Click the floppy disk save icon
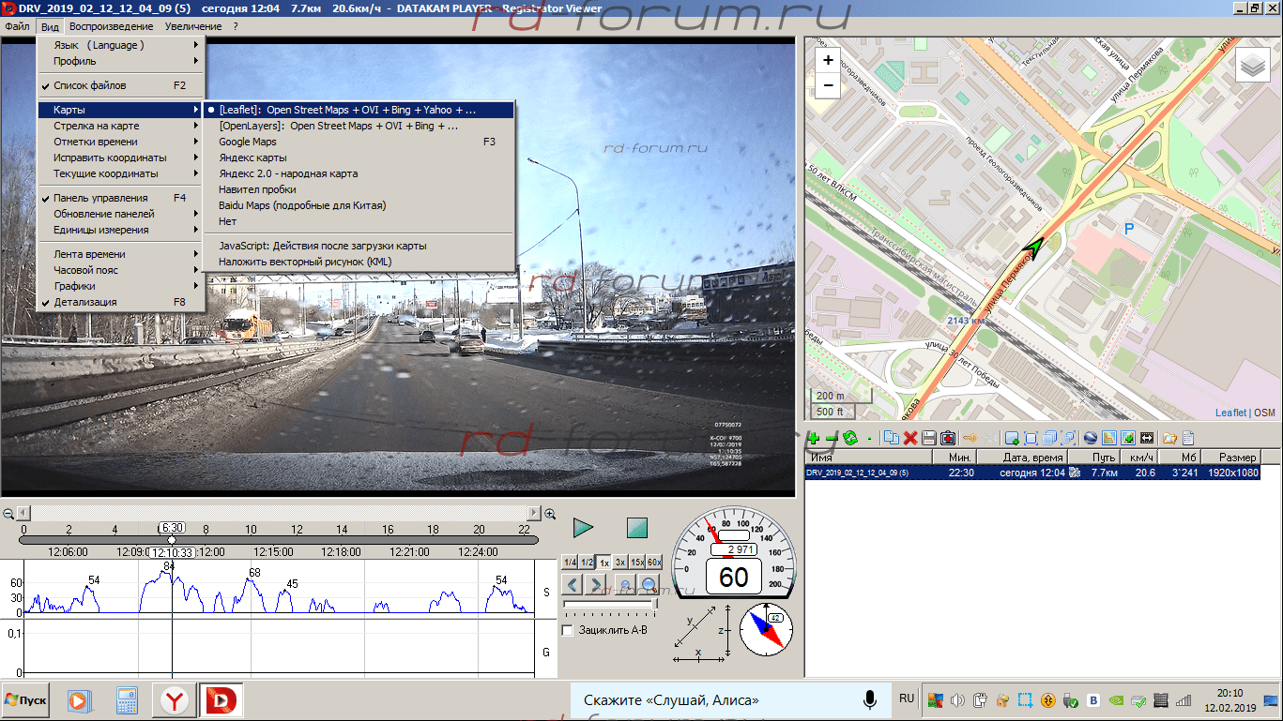Viewport: 1283px width, 721px height. click(928, 438)
